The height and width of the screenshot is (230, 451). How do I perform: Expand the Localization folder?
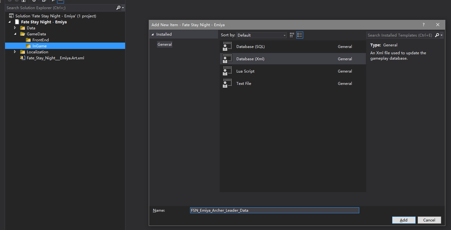(x=15, y=52)
